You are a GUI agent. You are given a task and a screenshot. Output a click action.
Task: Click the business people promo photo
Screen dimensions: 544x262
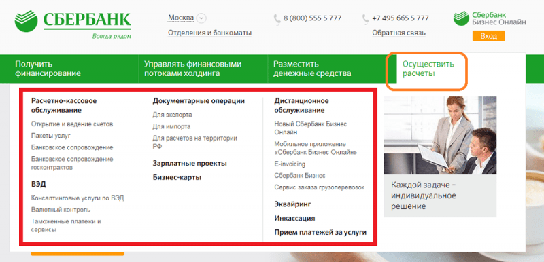point(440,135)
